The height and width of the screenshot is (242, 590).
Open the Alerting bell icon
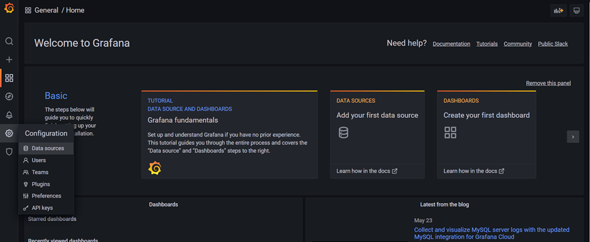pos(9,115)
